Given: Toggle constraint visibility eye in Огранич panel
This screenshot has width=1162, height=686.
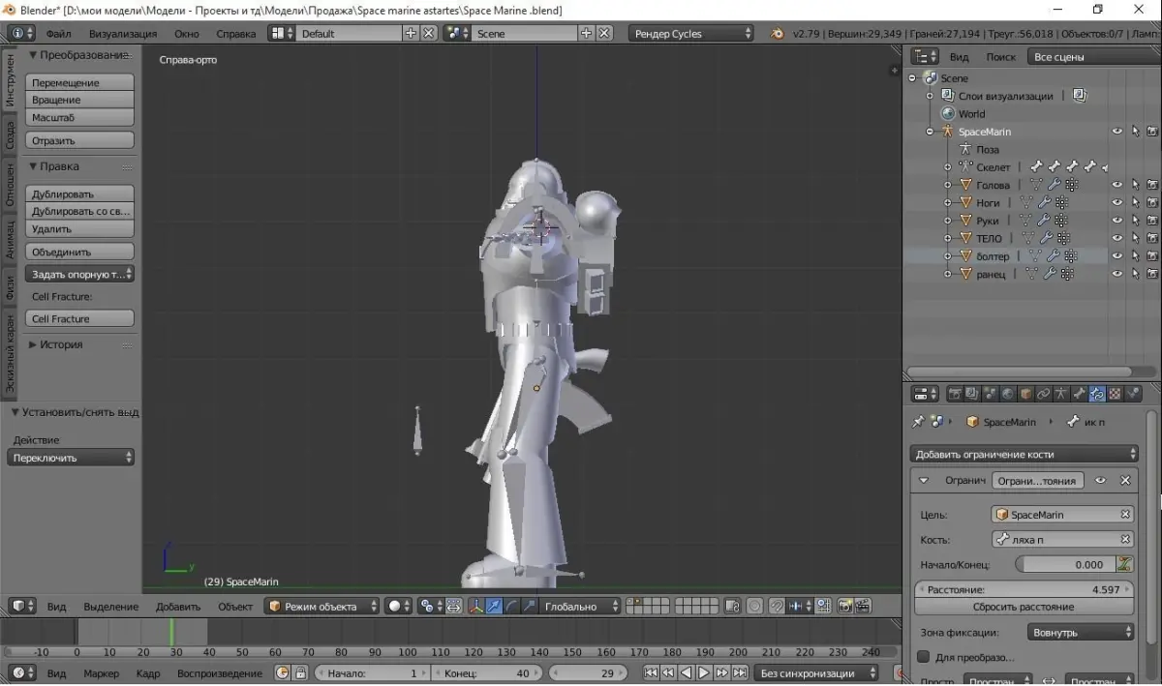Looking at the screenshot, I should 1101,480.
